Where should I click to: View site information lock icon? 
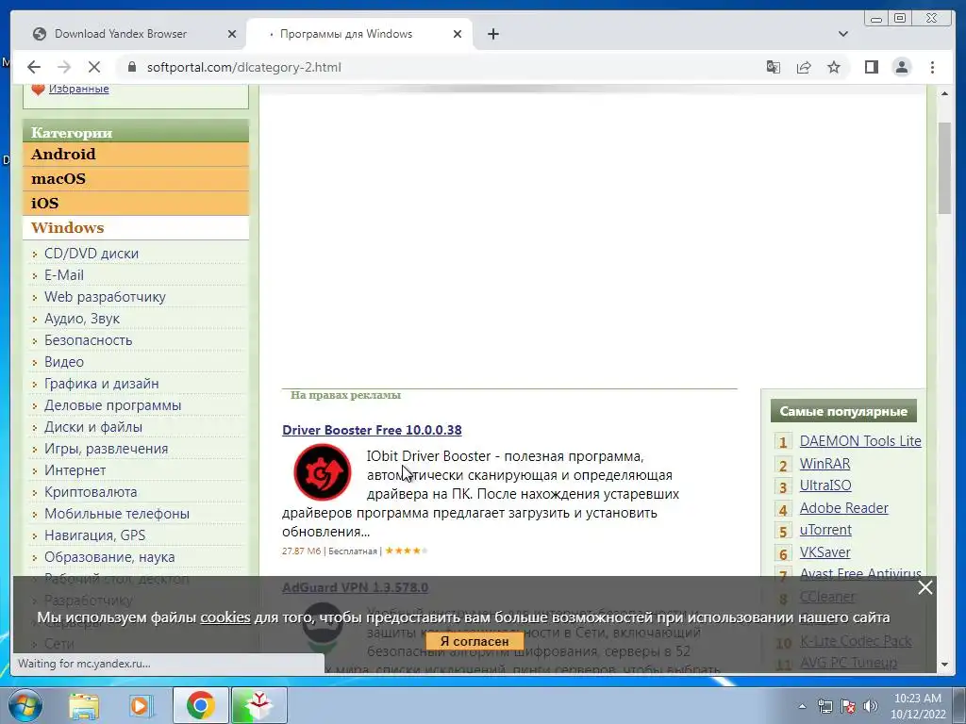point(131,67)
